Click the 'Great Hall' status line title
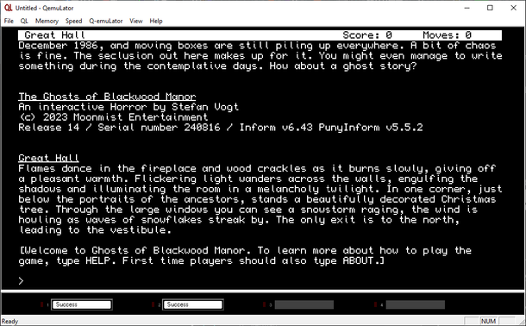Screen dimensions: 526x326 [54, 34]
